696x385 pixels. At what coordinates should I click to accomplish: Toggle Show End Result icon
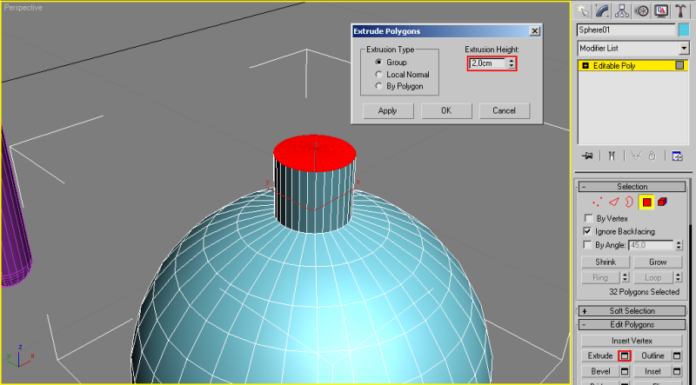612,156
